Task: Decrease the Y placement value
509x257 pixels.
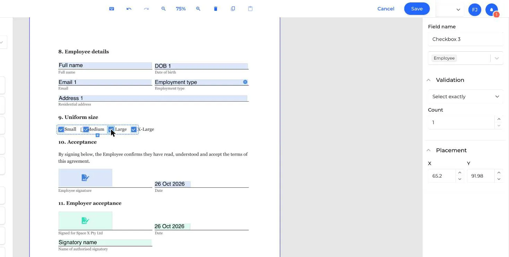Action: [x=499, y=179]
